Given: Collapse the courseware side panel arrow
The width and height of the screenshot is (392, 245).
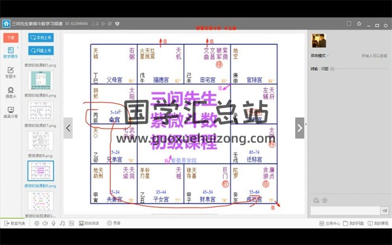Looking at the screenshot, I should pyautogui.click(x=18, y=48).
